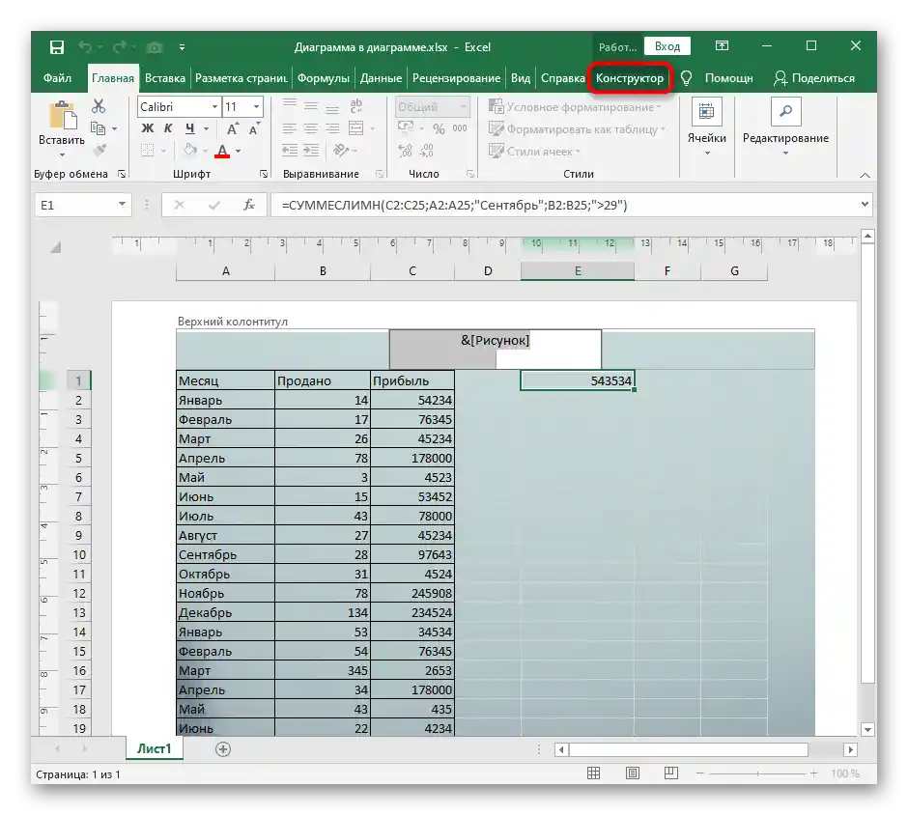Click increase decimal icon
Screen dimensions: 908x815
405,151
